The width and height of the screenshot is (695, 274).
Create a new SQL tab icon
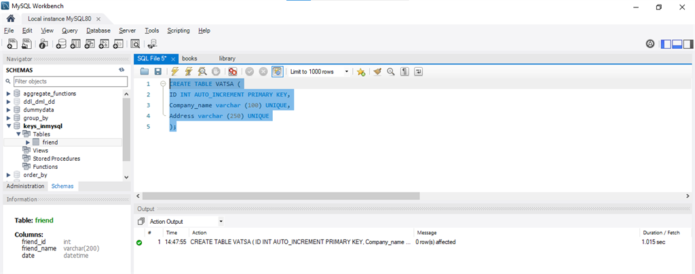tap(13, 43)
